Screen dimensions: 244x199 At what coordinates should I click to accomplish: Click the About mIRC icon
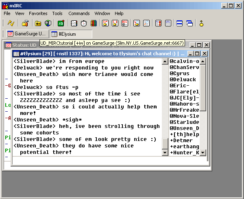(201, 23)
